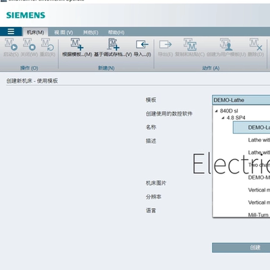
Task: Click the 创建使用的数控软件 label
Action: (169, 113)
